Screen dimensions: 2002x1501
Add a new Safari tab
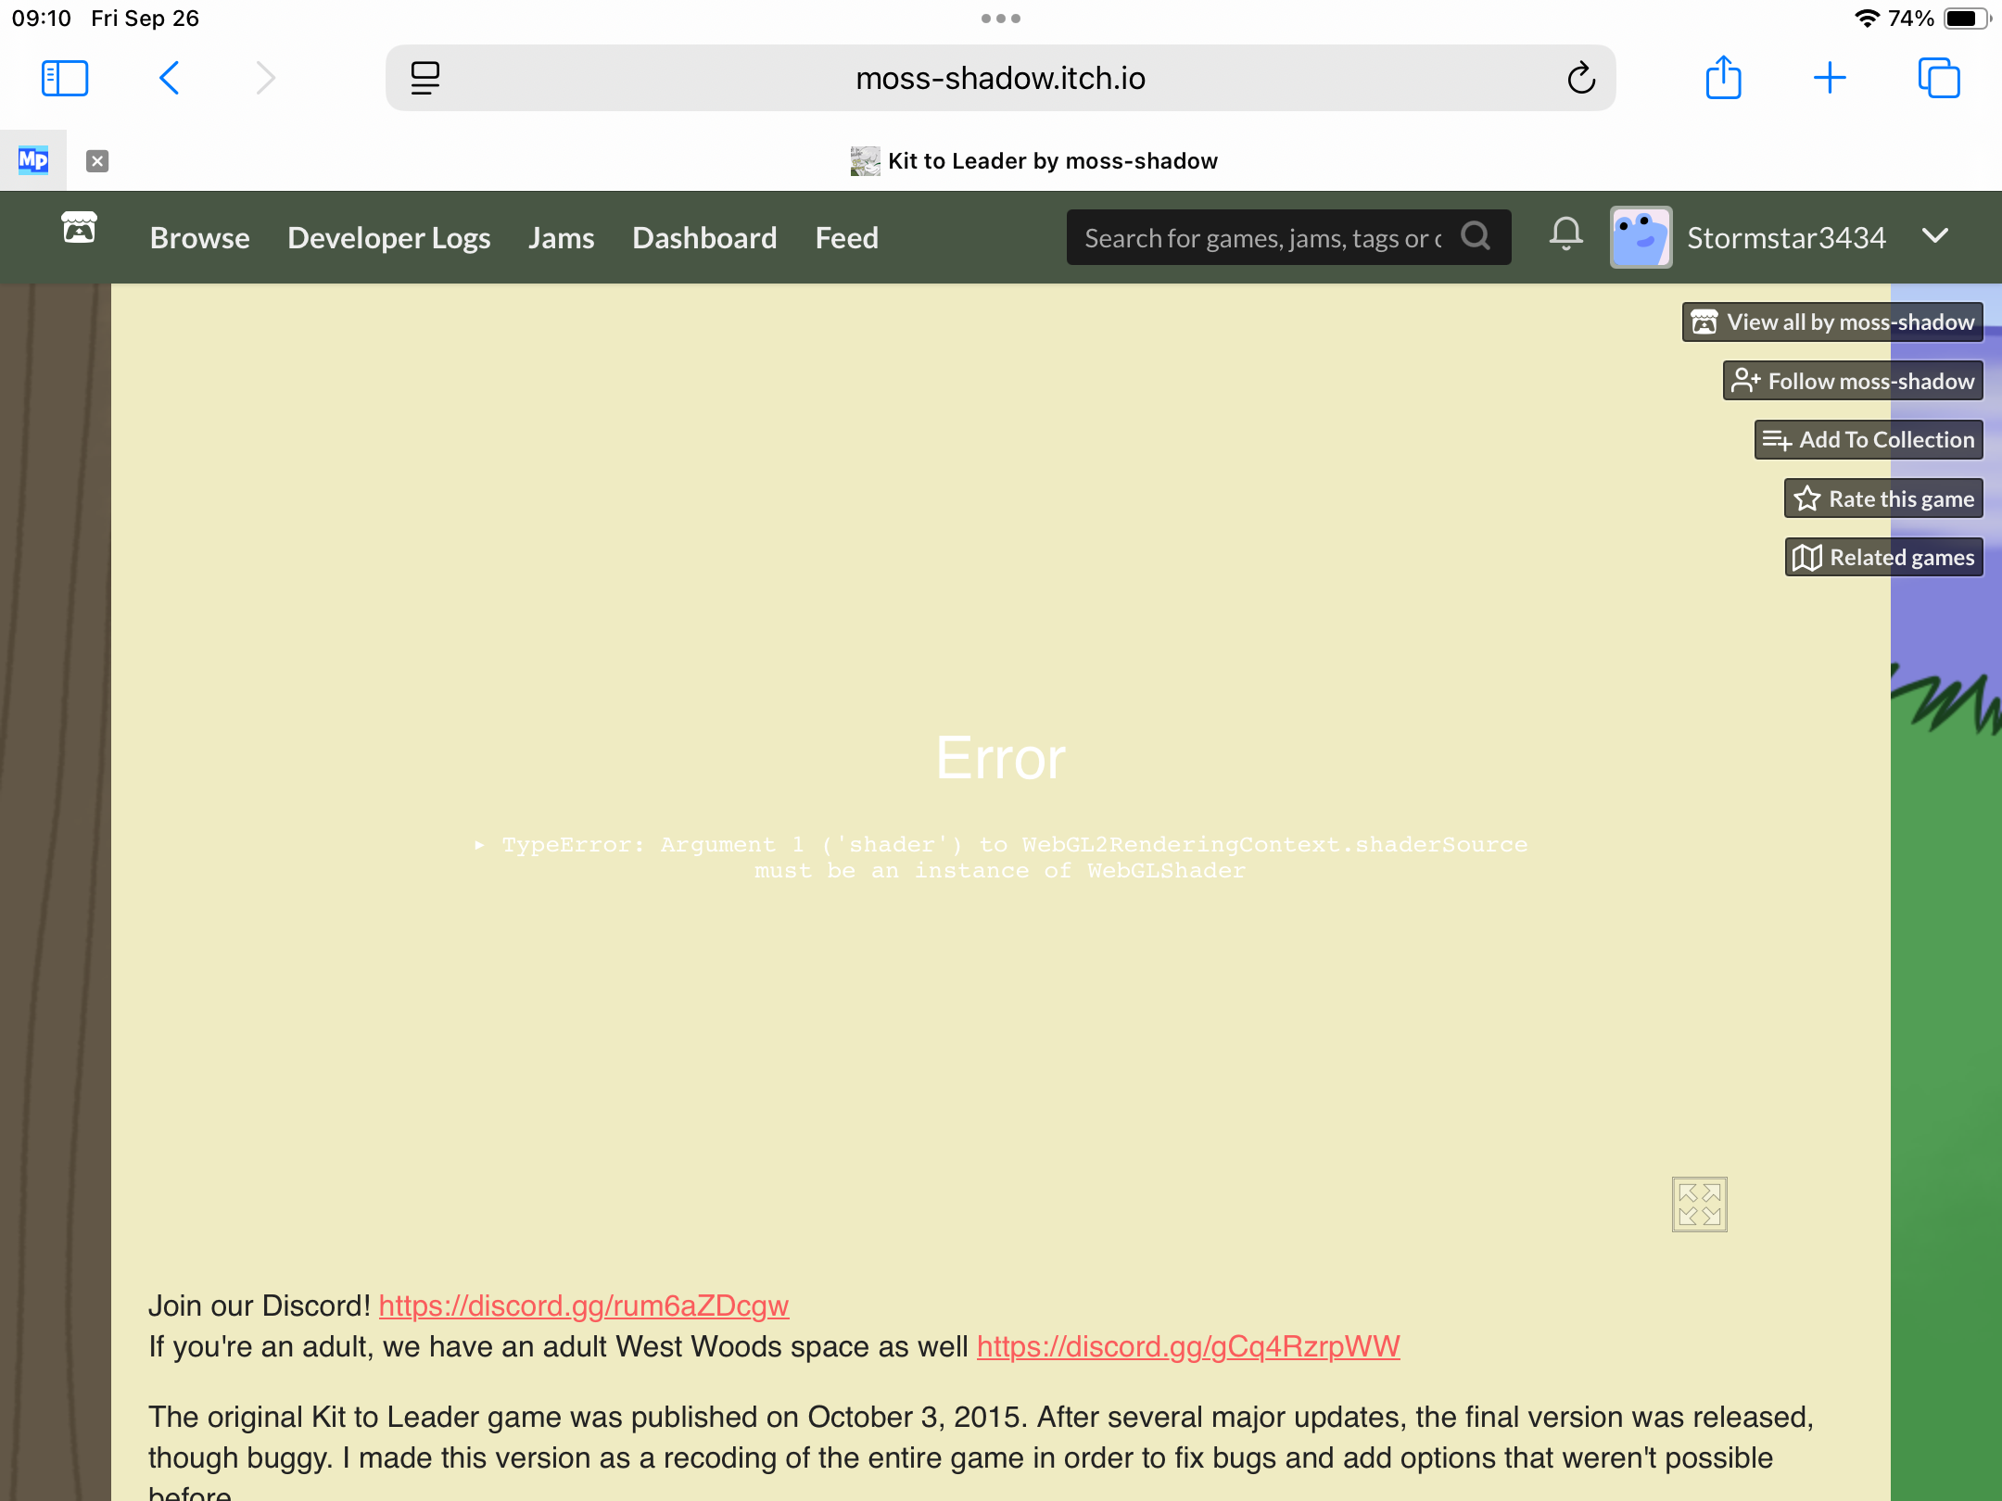click(1830, 78)
